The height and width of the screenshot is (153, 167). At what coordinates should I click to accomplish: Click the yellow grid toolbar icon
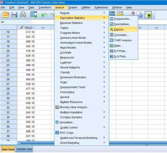point(120,13)
